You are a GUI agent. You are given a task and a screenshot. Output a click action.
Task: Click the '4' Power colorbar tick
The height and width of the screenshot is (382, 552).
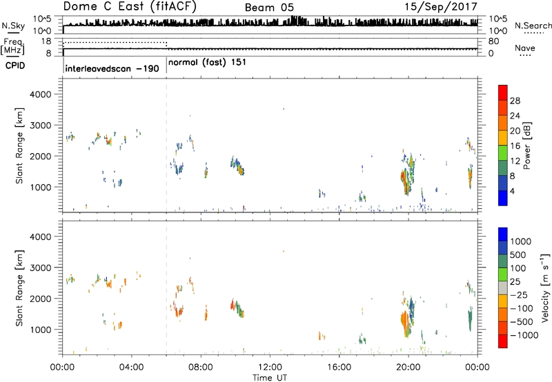(x=512, y=191)
